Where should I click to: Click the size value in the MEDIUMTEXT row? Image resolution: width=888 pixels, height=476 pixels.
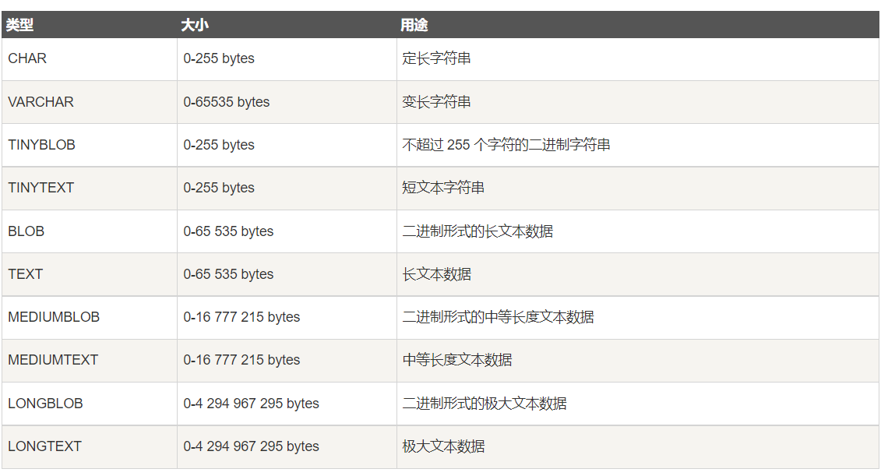241,360
